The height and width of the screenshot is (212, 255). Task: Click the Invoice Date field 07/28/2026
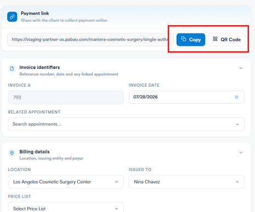(x=186, y=97)
